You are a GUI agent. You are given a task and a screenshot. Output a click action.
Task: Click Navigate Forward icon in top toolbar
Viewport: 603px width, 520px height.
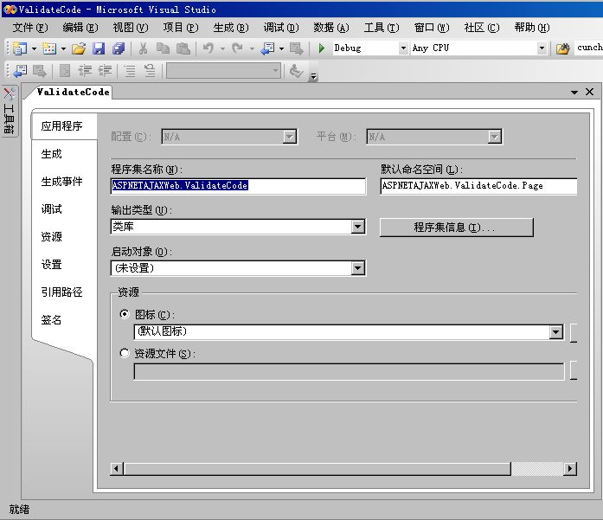click(x=297, y=48)
